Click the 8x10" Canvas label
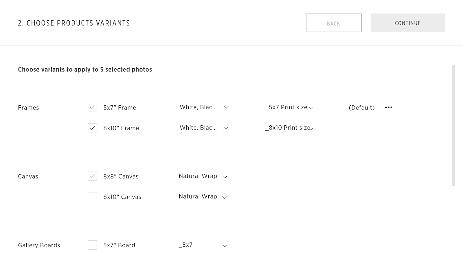Image resolution: width=463 pixels, height=278 pixels. click(x=122, y=197)
